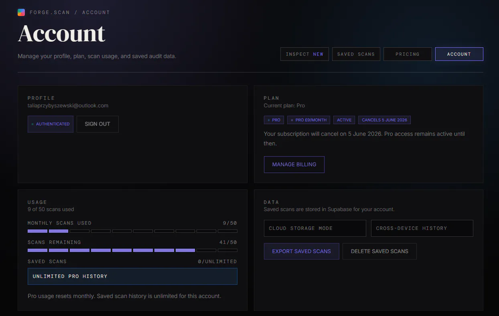Click the Sign Out button

tap(97, 124)
